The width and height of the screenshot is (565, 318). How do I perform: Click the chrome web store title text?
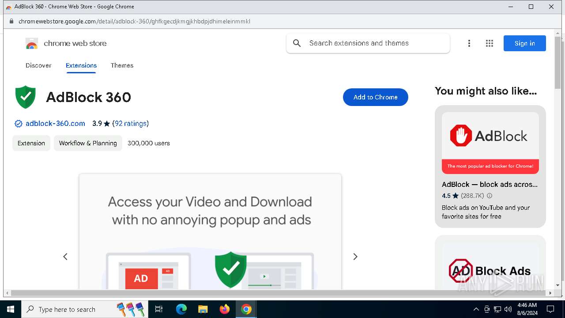[x=75, y=43]
